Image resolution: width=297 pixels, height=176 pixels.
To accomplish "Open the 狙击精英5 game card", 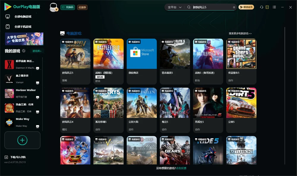I will (175, 62).
